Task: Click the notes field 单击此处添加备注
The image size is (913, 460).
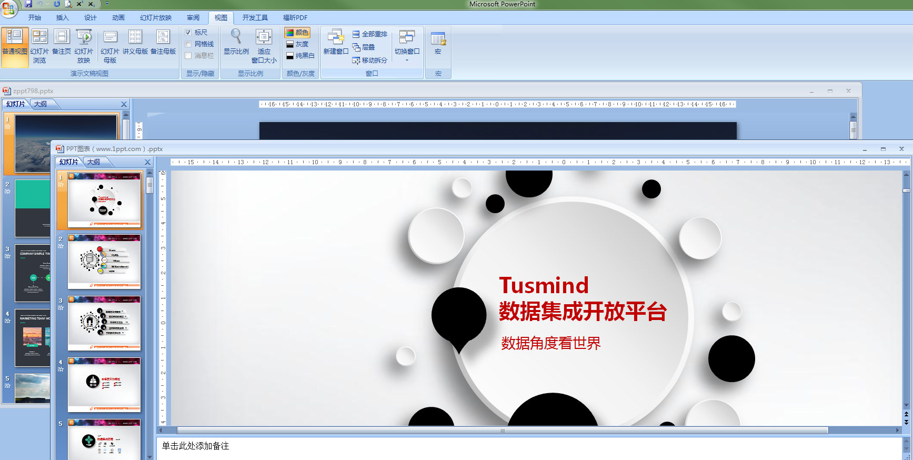Action: click(529, 448)
